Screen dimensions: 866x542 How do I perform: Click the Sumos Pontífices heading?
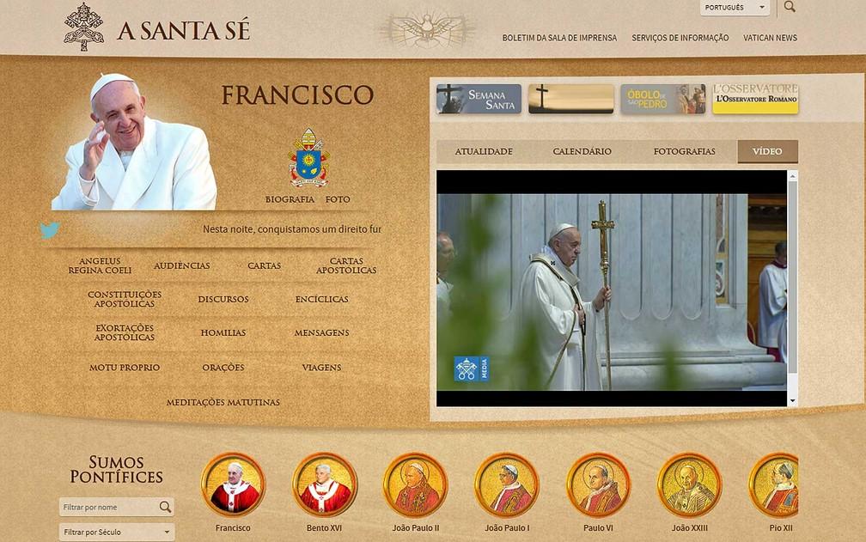[117, 469]
